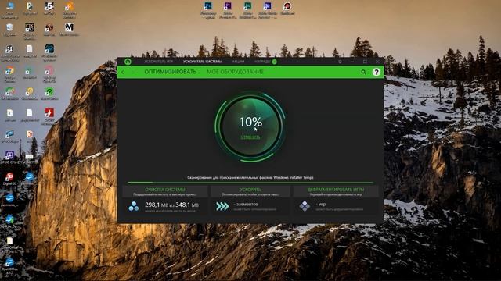The height and width of the screenshot is (281, 501).
Task: Open the НАГРАДЫ tab
Action: (x=262, y=62)
